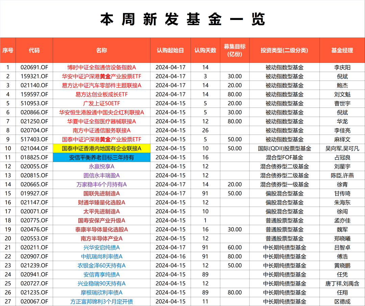
Task: Select the 基金经理 column header
Action: (342, 50)
